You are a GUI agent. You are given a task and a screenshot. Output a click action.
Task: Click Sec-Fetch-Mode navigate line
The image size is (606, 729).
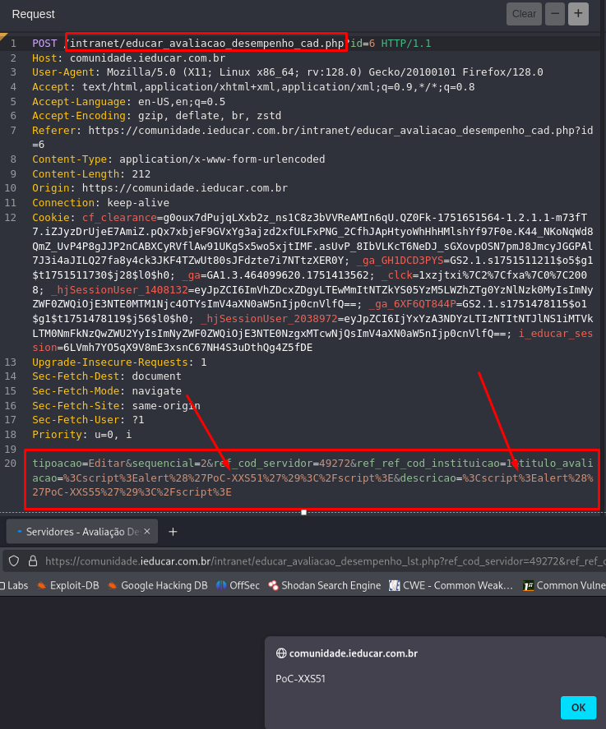click(x=107, y=391)
